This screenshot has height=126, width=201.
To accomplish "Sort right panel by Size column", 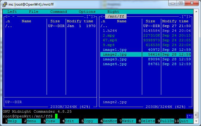I will point(150,21).
